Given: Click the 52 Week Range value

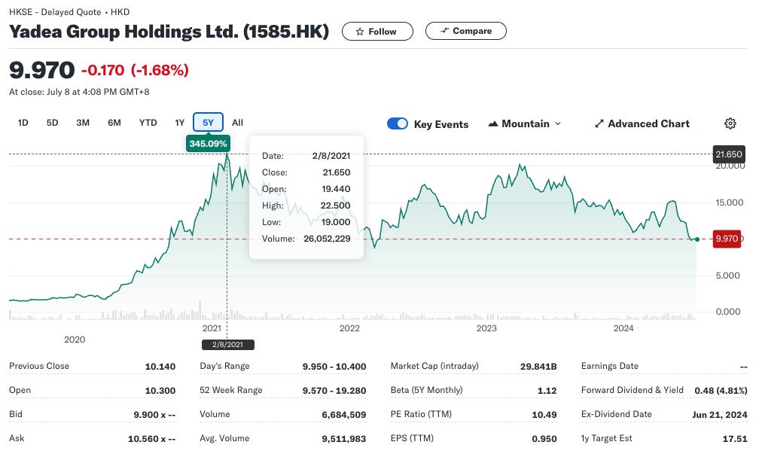Looking at the screenshot, I should 334,391.
